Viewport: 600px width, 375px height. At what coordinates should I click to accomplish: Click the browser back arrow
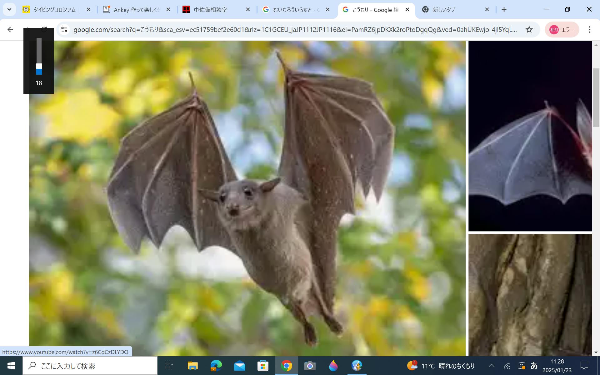[10, 30]
